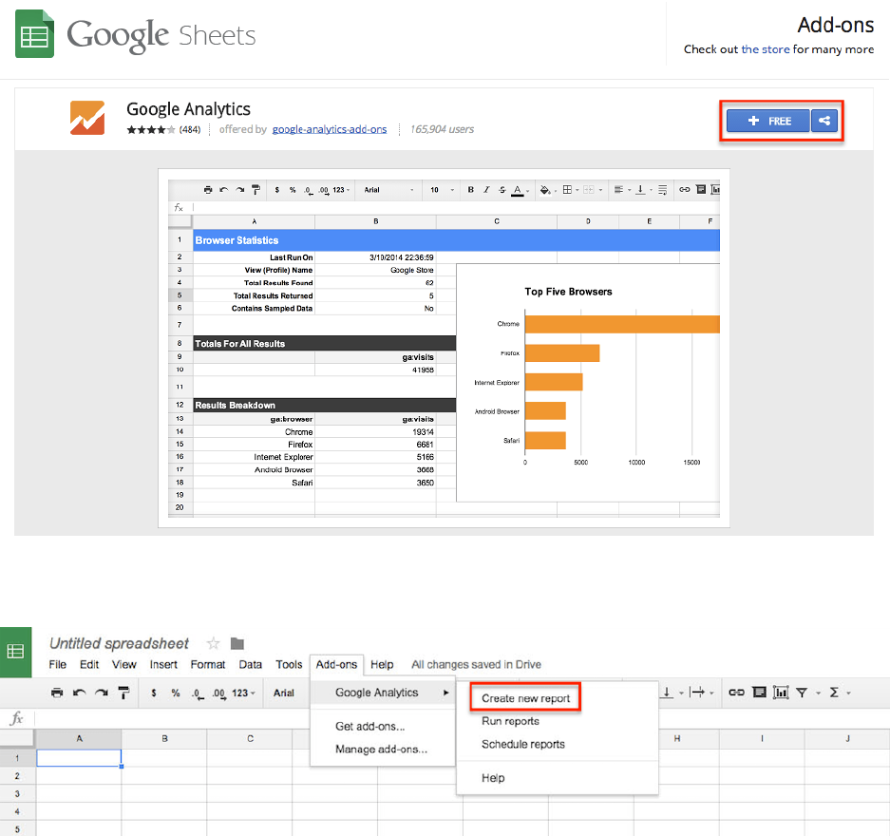The height and width of the screenshot is (836, 890).
Task: Open the functions sigma icon
Action: (x=834, y=693)
